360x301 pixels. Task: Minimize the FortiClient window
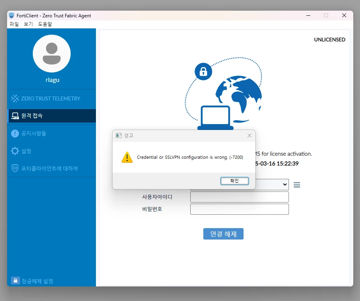(x=308, y=16)
